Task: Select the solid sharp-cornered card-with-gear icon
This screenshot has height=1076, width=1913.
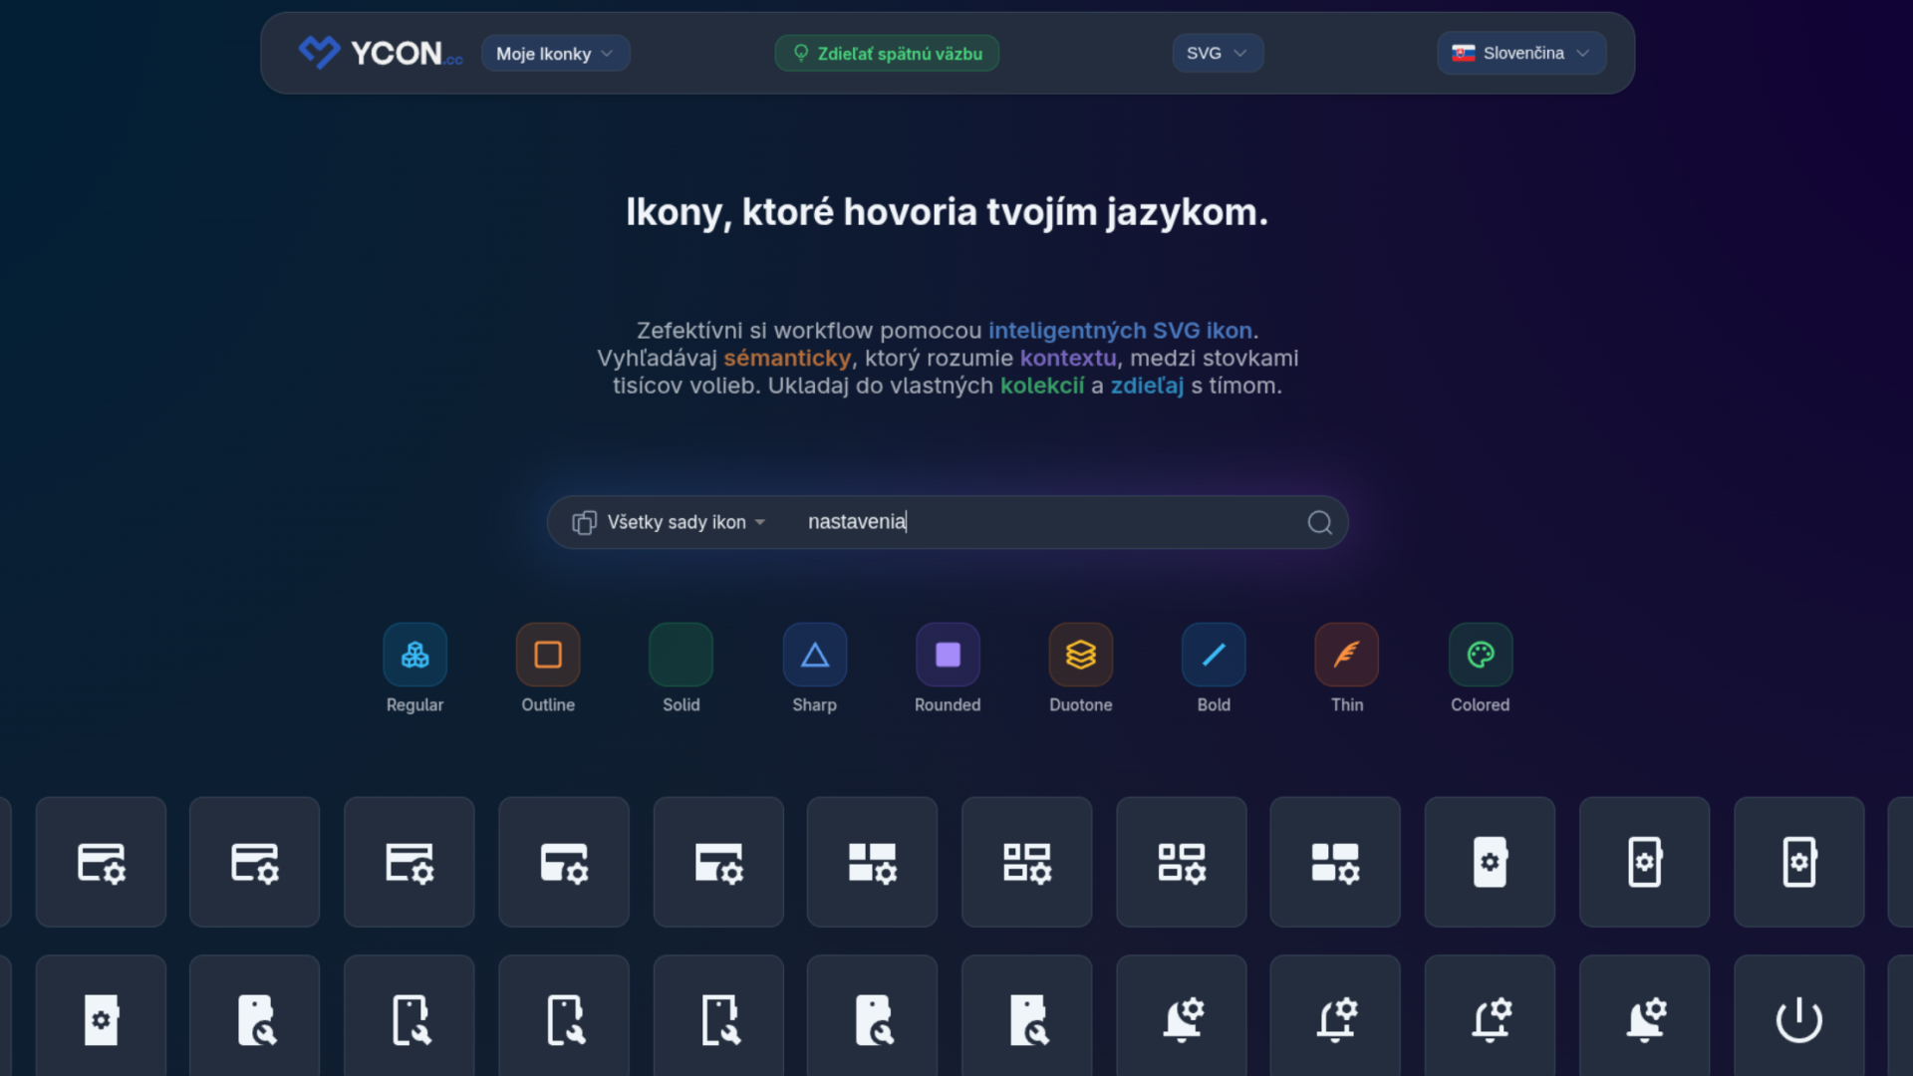Action: (718, 862)
